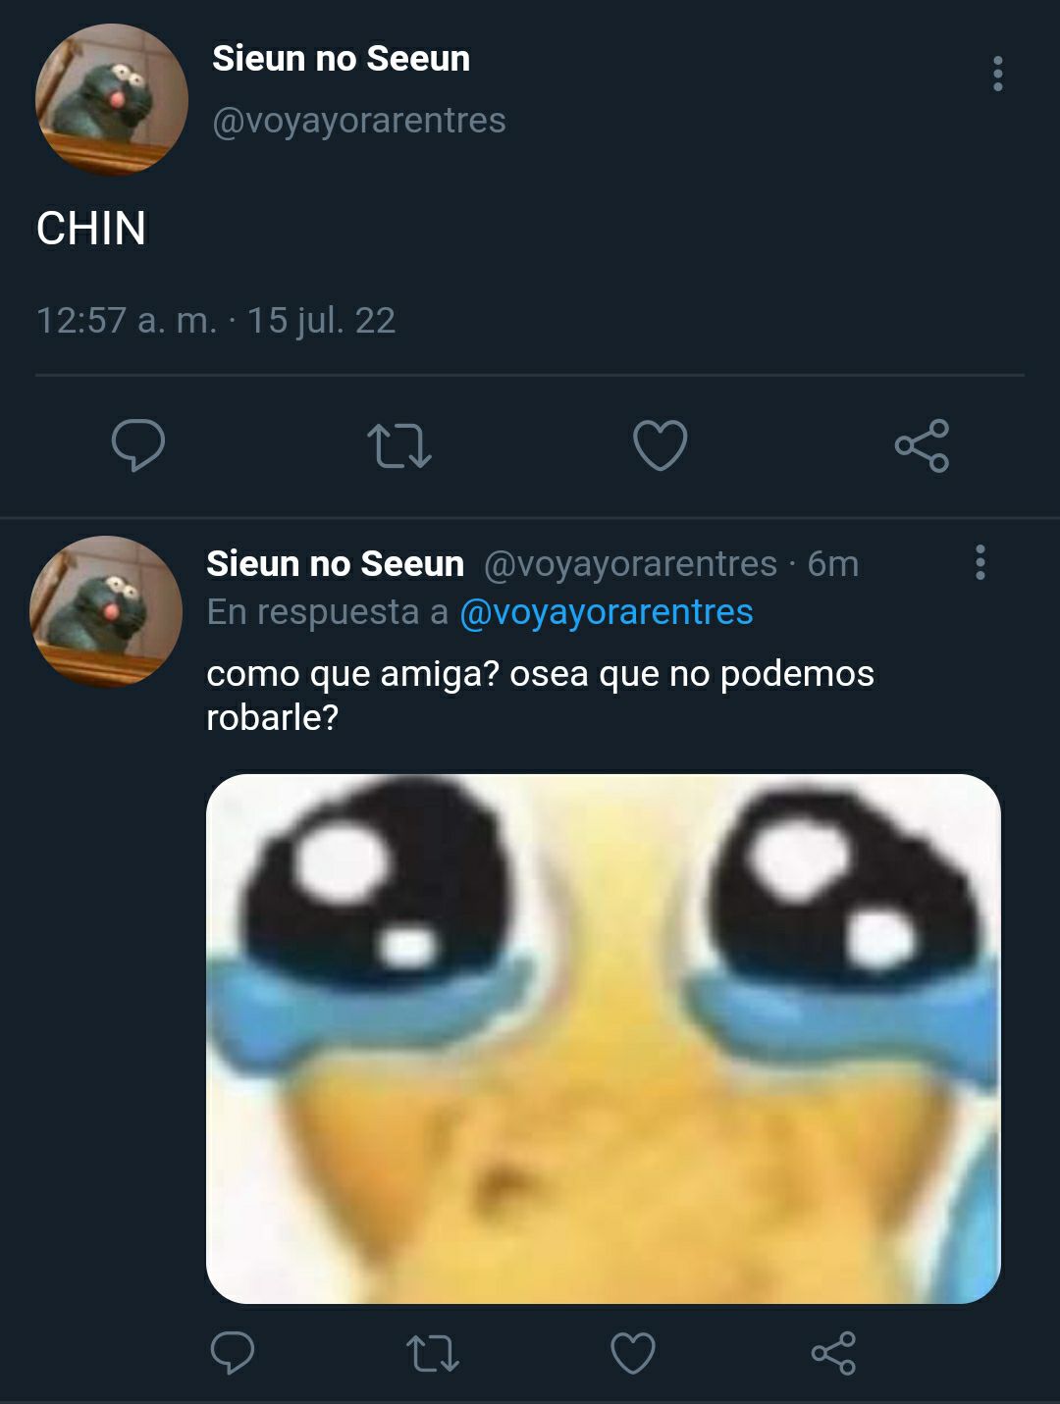Retweet the CHIN tweet
This screenshot has width=1060, height=1404.
point(398,445)
